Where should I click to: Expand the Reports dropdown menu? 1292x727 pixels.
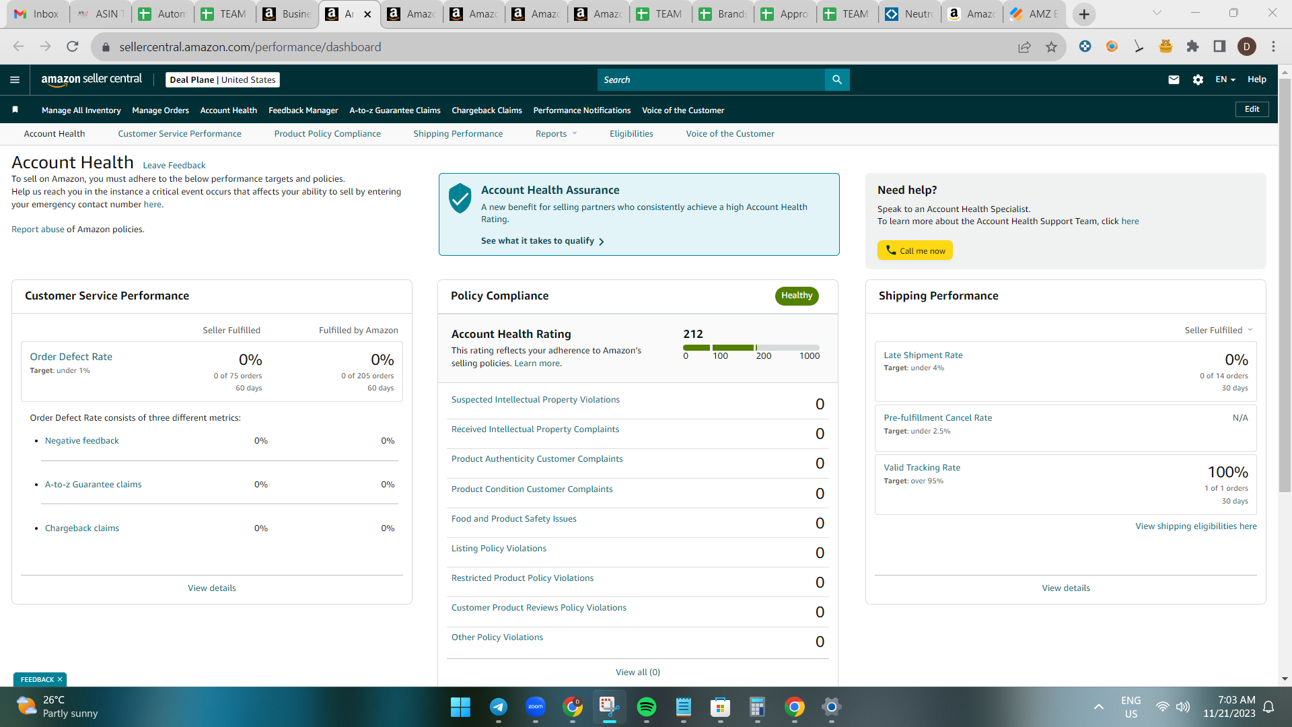tap(557, 134)
